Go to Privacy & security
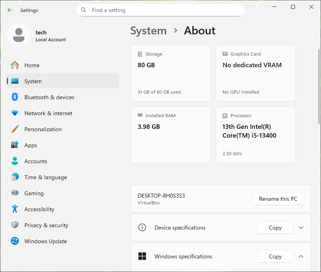321x272 pixels. [63, 225]
